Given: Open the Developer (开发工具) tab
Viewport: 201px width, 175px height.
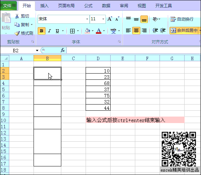Looking at the screenshot, I should 164,6.
